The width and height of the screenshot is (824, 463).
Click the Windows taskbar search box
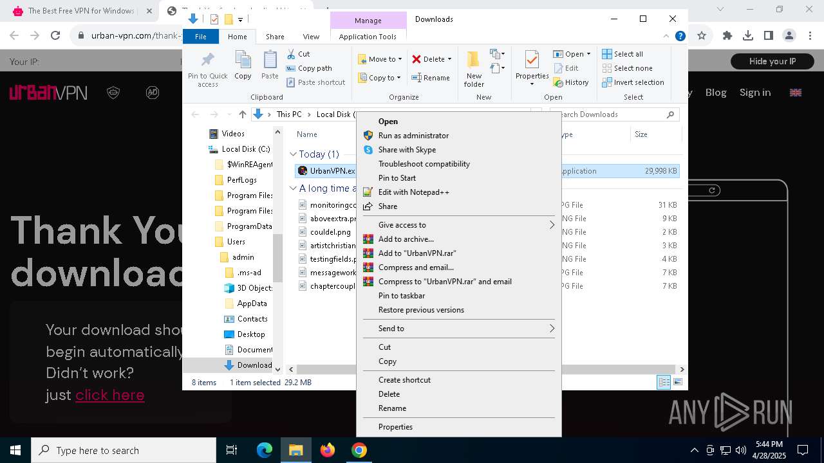(124, 450)
